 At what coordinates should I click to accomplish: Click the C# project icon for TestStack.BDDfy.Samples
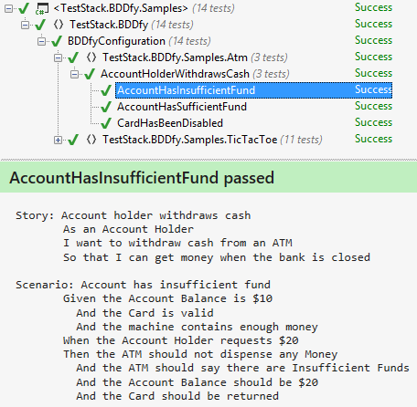(42, 8)
